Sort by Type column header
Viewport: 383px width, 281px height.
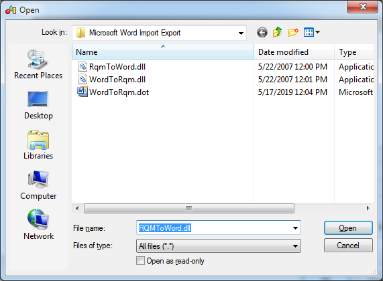[354, 52]
